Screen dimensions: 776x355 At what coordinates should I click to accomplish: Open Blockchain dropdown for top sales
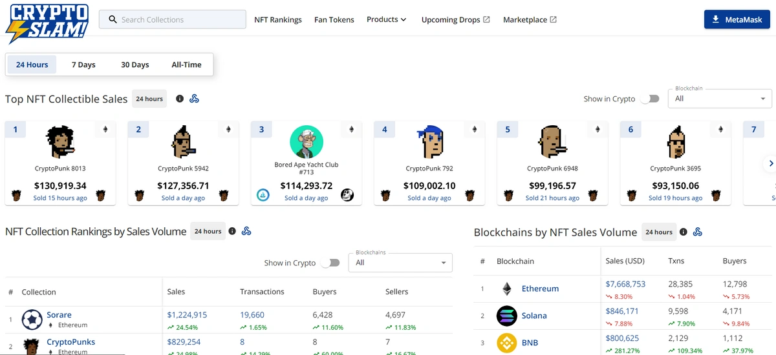pyautogui.click(x=721, y=98)
